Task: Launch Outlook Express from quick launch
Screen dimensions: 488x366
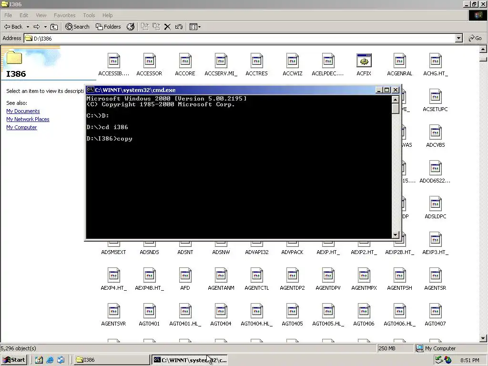Action: pos(61,360)
